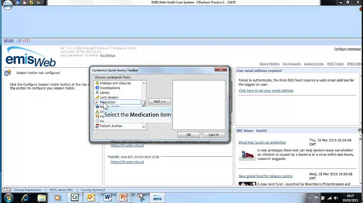Select Investigations in the command list

click(117, 88)
